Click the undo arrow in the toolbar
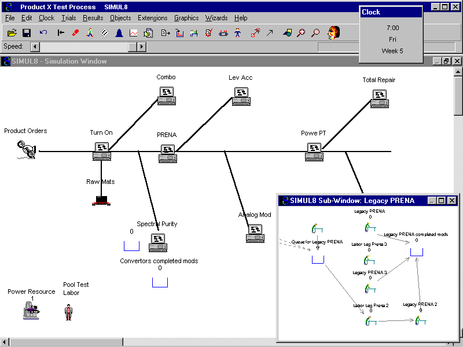Screen dimensions: 463x347 pyautogui.click(x=43, y=32)
